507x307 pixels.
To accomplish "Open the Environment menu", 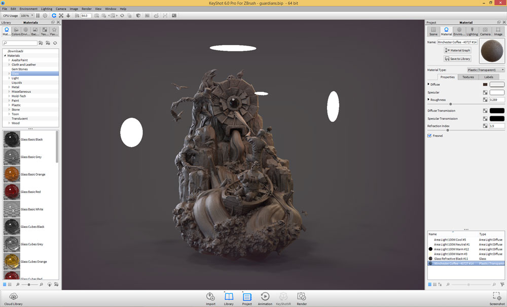I will pyautogui.click(x=28, y=9).
